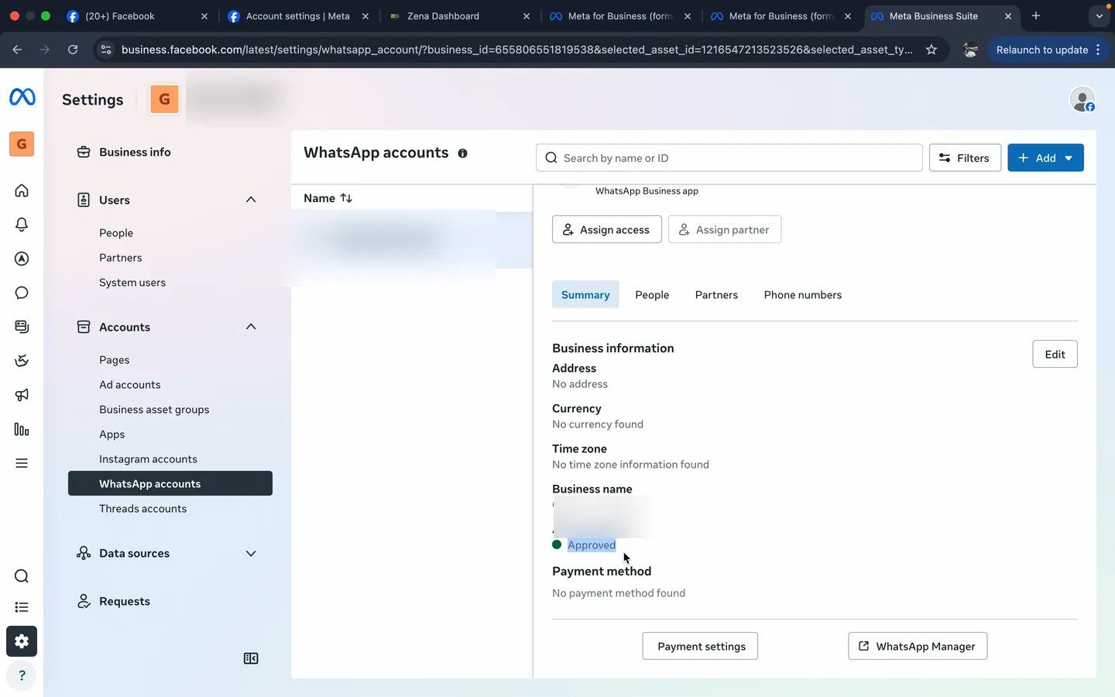Click the Edit business information button
This screenshot has height=697, width=1115.
pyautogui.click(x=1055, y=354)
